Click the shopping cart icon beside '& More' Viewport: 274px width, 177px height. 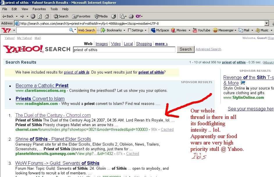(x=243, y=83)
